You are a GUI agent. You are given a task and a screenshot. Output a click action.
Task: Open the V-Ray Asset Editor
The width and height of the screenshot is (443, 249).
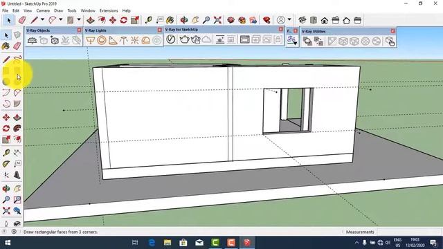click(171, 39)
